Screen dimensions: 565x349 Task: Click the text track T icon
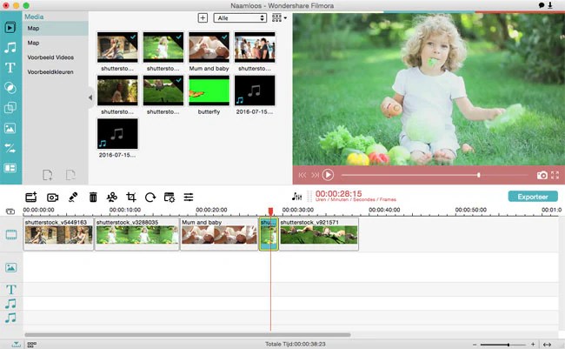[x=10, y=289]
